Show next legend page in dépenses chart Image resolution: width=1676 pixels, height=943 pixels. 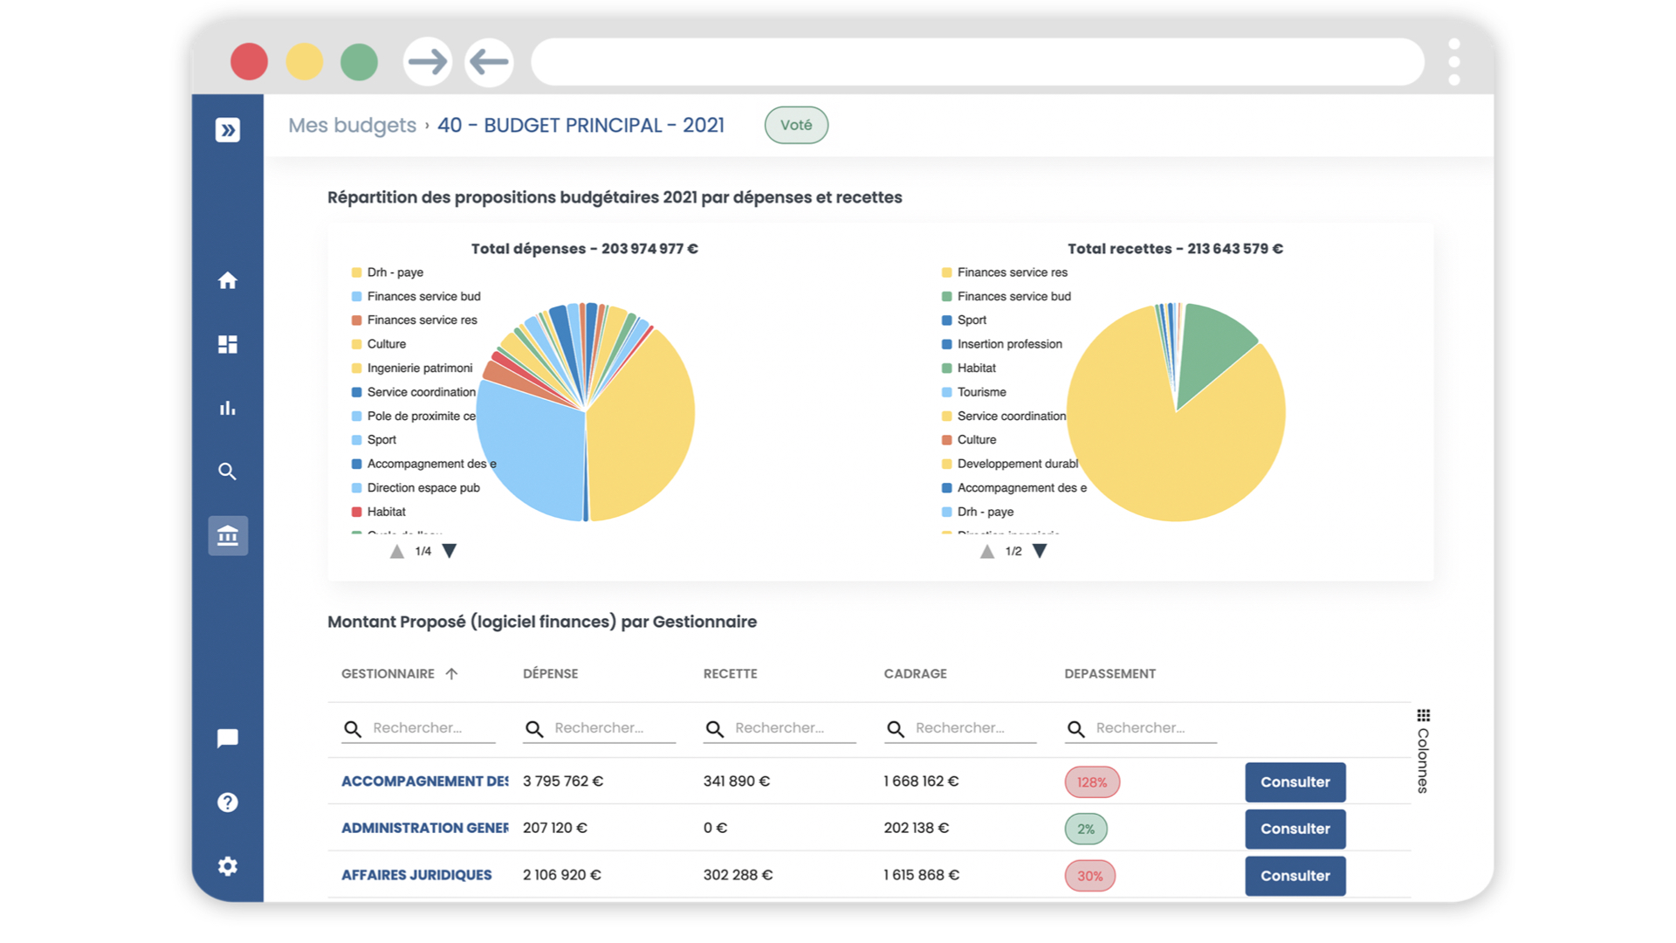pyautogui.click(x=450, y=551)
